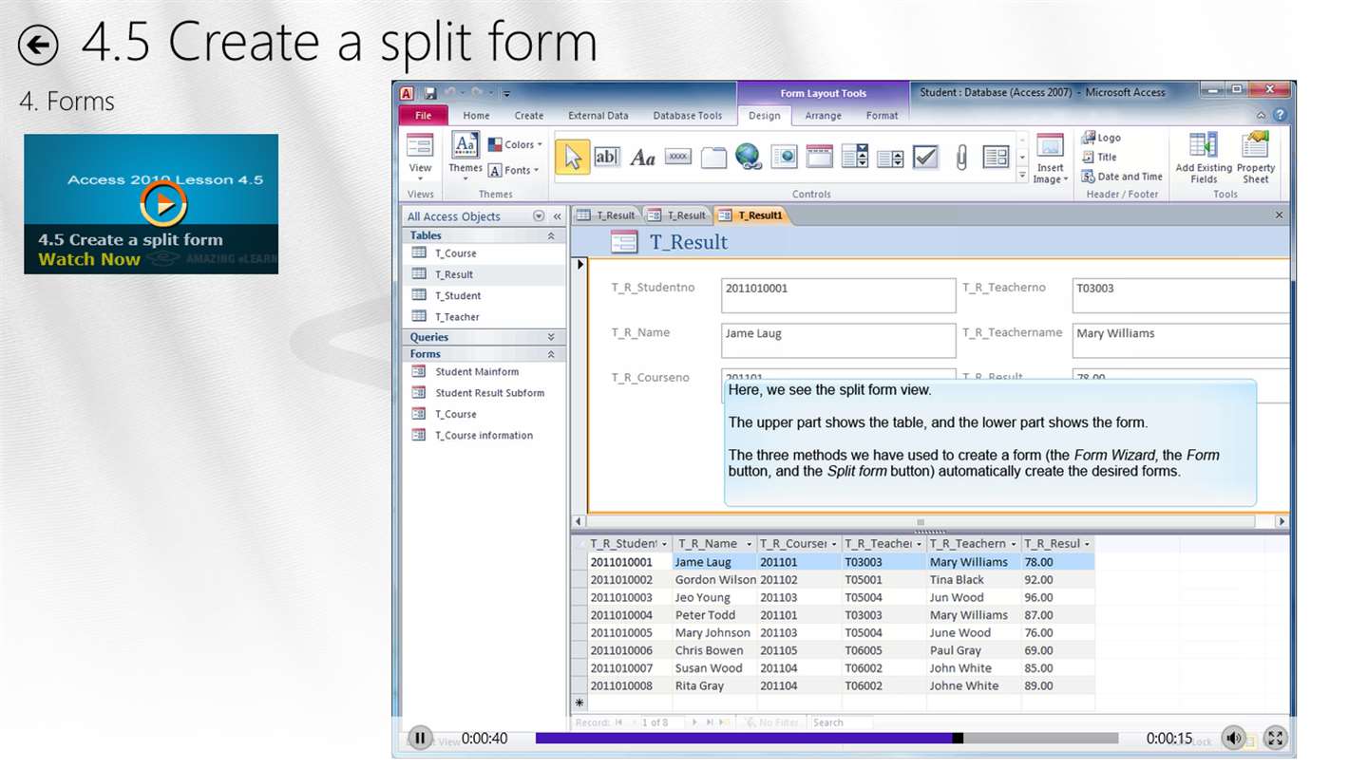Open the Create ribbon tab

[529, 116]
